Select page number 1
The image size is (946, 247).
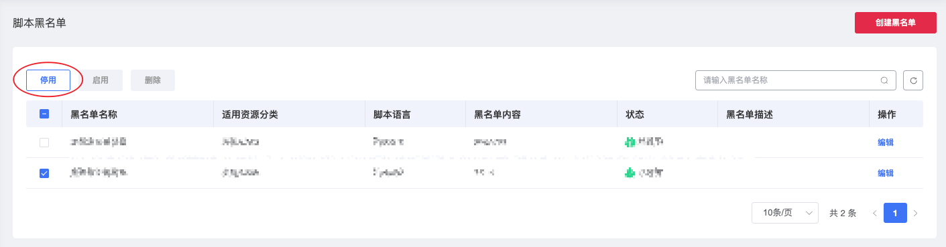click(x=895, y=213)
